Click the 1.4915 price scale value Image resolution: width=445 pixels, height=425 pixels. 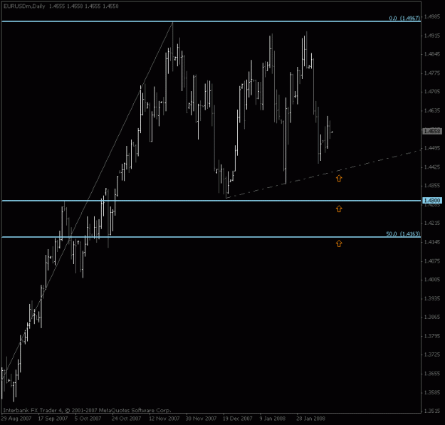pos(432,36)
